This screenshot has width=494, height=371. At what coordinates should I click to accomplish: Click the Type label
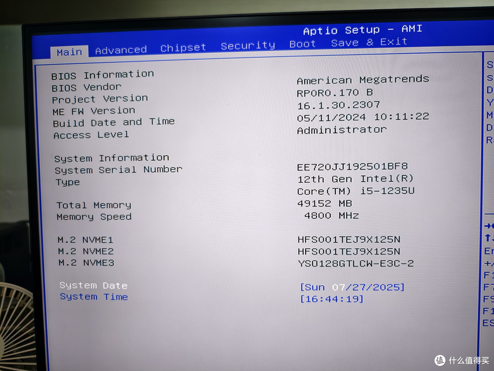pos(68,182)
